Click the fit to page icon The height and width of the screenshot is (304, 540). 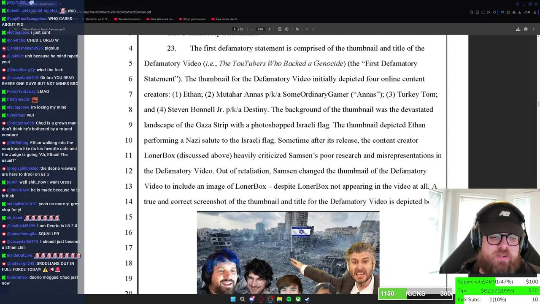point(280,29)
